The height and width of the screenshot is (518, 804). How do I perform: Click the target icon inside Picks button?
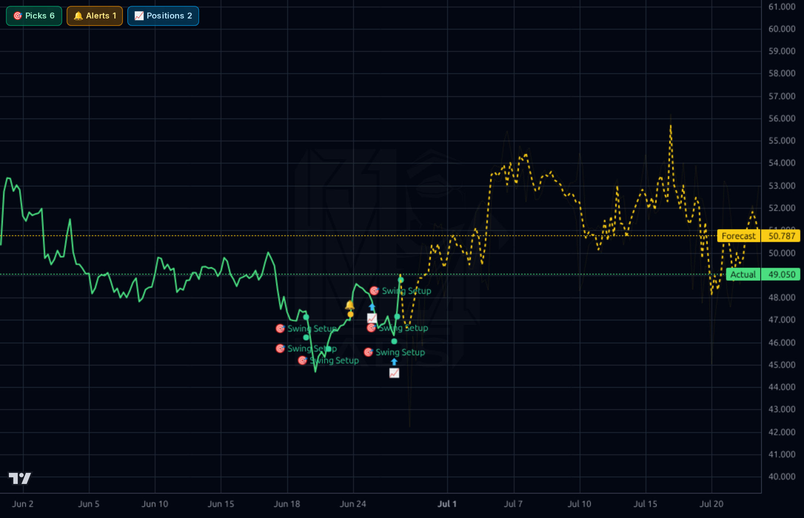point(17,16)
